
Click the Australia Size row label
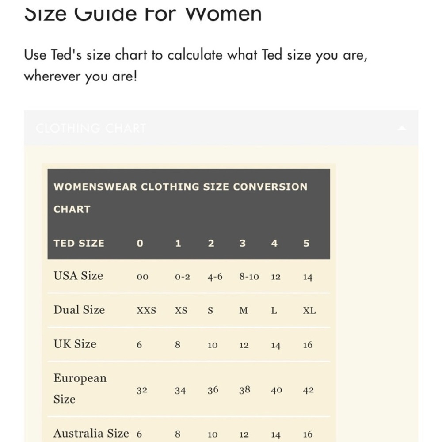pyautogui.click(x=91, y=433)
